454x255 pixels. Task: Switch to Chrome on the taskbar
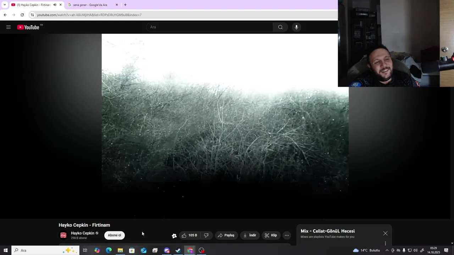190,250
